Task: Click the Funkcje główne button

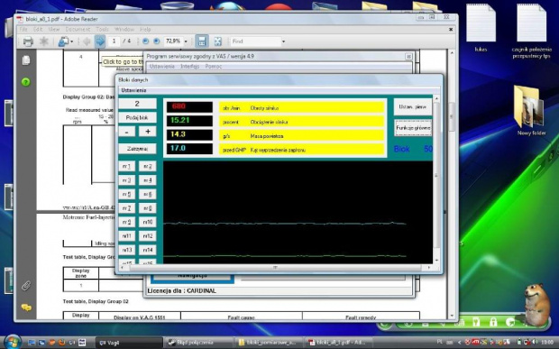Action: coord(413,128)
